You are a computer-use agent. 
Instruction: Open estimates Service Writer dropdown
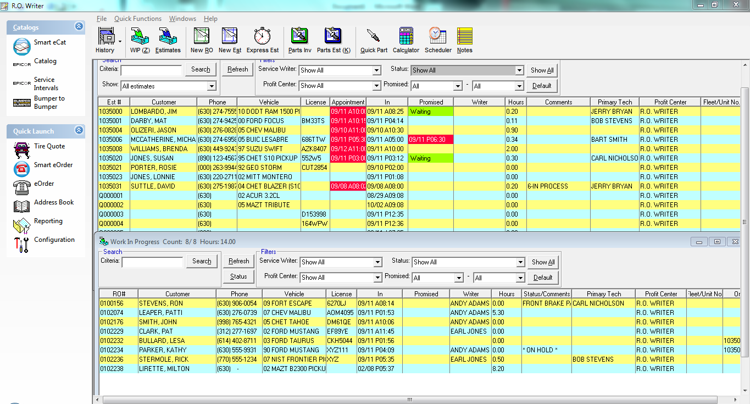376,70
